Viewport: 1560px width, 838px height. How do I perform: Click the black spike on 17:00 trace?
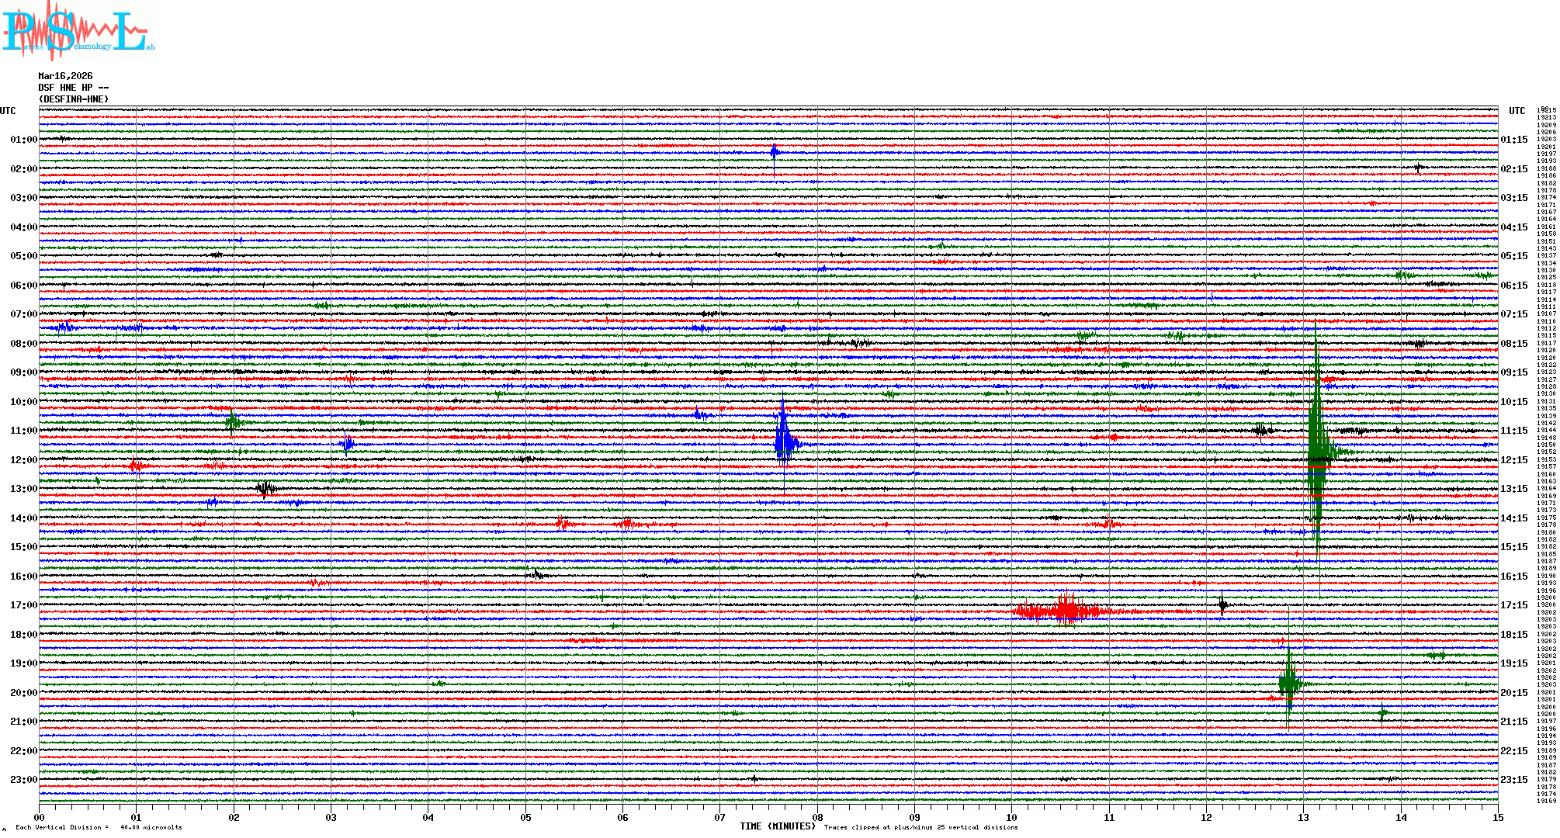pos(1222,604)
